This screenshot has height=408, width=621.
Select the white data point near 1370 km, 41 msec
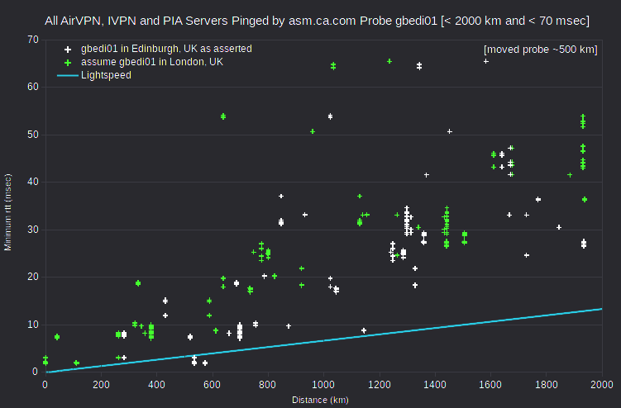tap(427, 175)
